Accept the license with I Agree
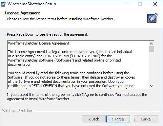 point(118,119)
